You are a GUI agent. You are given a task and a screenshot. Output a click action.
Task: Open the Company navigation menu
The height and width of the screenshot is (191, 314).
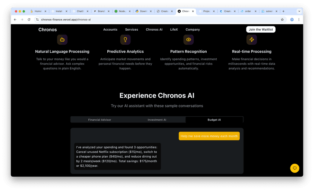point(193,30)
